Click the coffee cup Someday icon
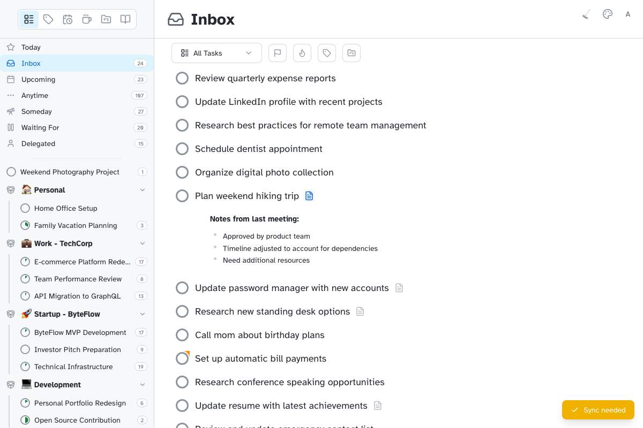The image size is (643, 428). (86, 19)
